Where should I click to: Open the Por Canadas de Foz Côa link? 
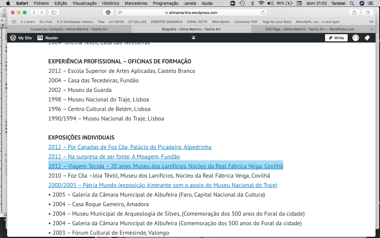(x=130, y=147)
